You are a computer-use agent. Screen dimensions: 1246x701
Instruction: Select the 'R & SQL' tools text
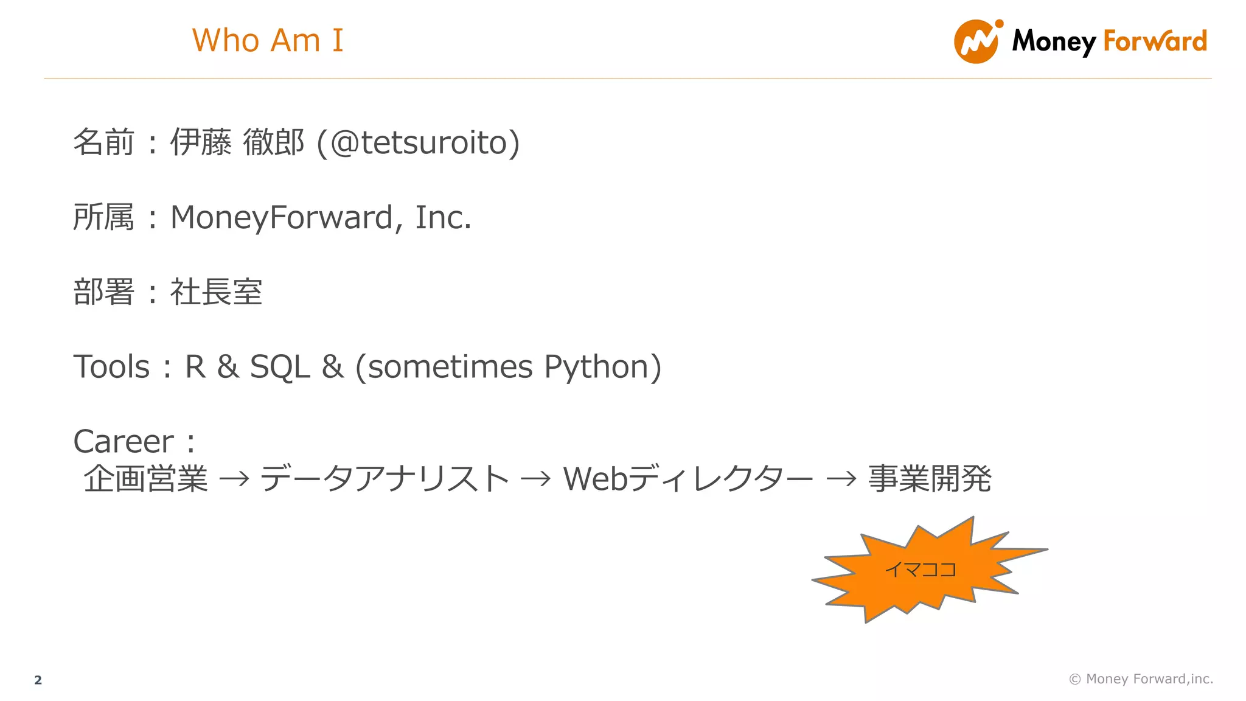click(x=247, y=367)
